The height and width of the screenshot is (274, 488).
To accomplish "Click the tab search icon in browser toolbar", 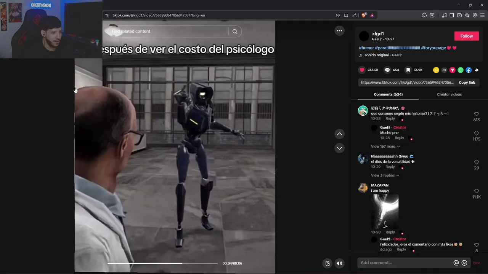I will [432, 15].
